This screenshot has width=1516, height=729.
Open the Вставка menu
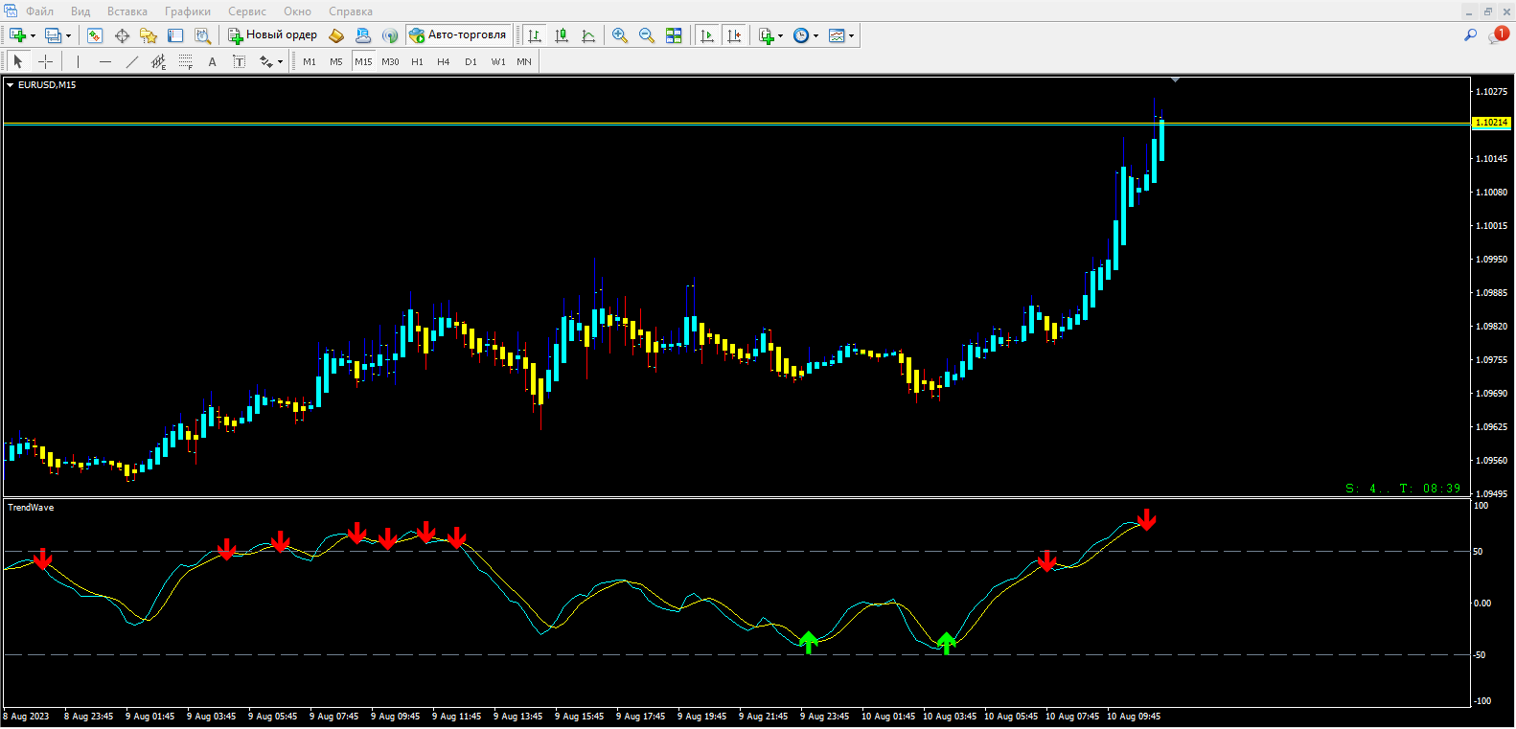coord(127,11)
